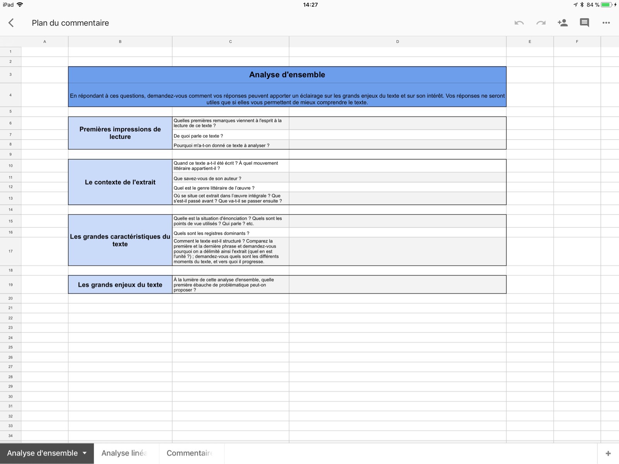Open the comments speech bubble icon
The height and width of the screenshot is (464, 619).
point(584,23)
